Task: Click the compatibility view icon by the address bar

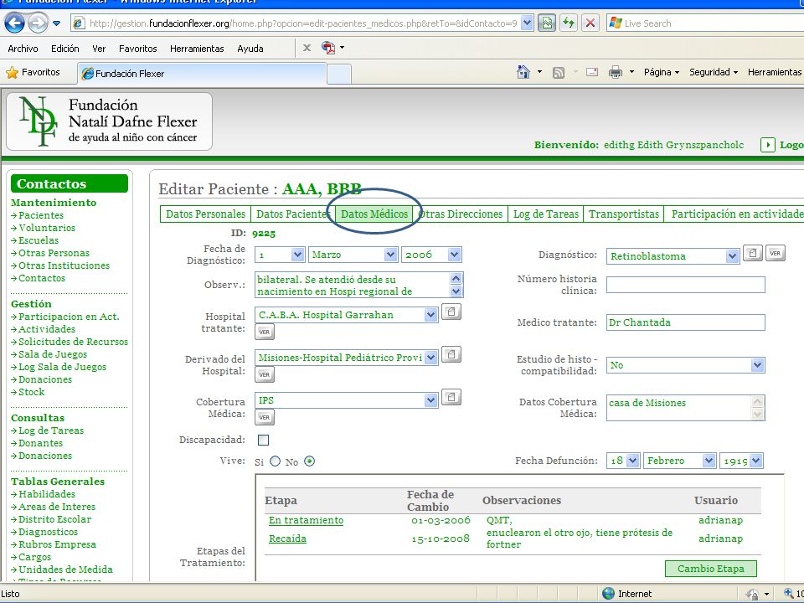Action: click(547, 23)
